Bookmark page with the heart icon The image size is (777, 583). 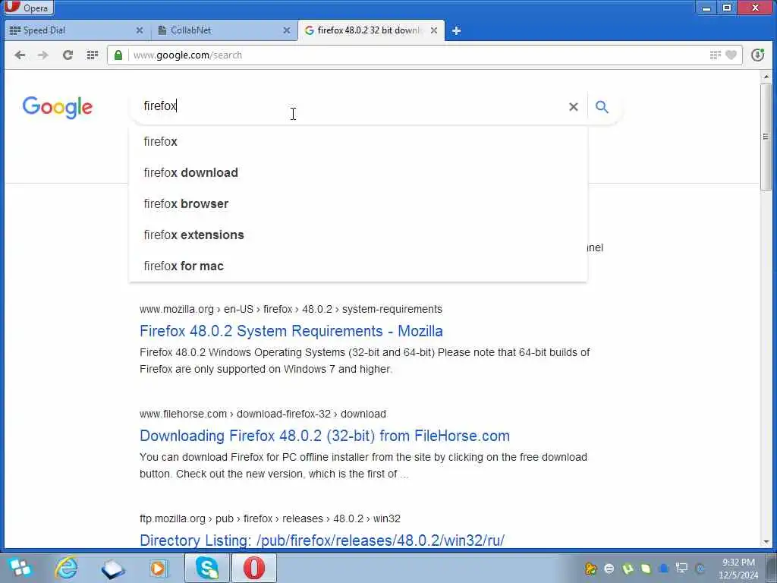(731, 55)
